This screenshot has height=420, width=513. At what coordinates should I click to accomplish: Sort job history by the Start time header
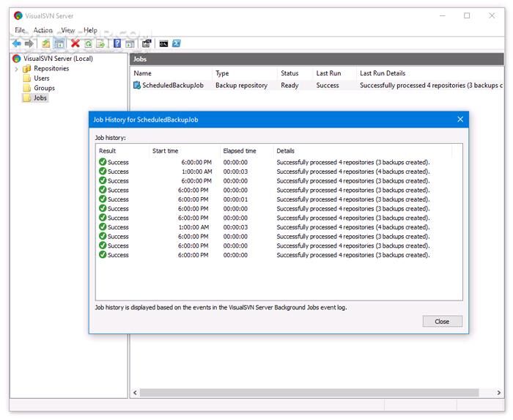[165, 151]
